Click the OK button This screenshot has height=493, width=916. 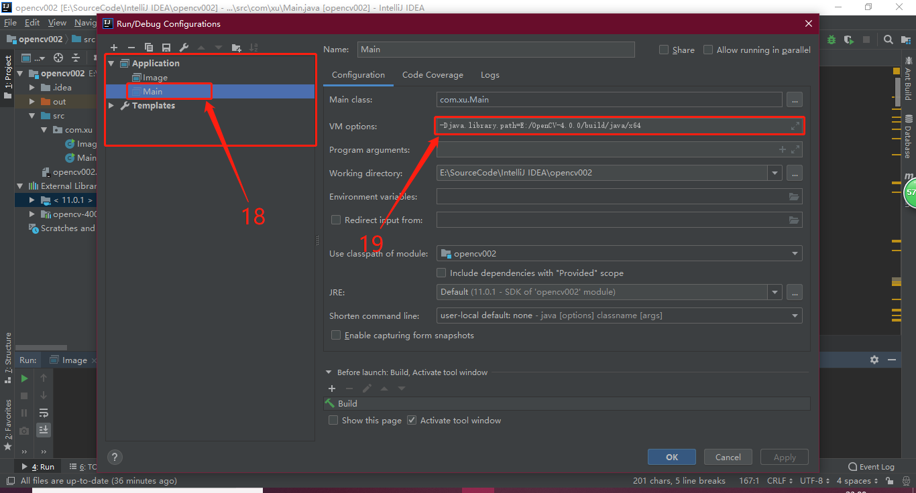point(672,457)
